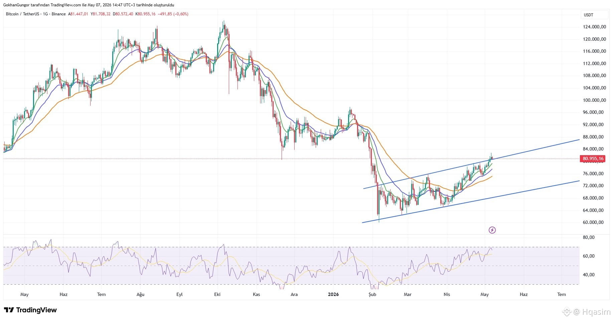The width and height of the screenshot is (613, 320).
Task: Click the change value −491,85 (−0,60%)
Action: pos(173,14)
